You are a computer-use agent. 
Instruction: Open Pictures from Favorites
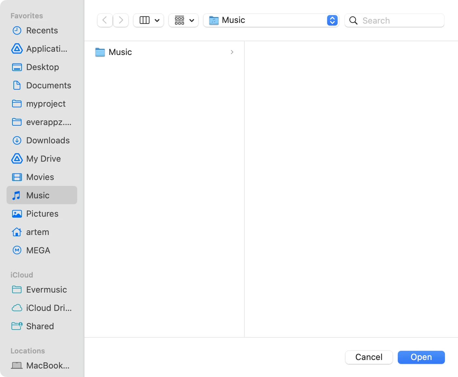point(42,214)
